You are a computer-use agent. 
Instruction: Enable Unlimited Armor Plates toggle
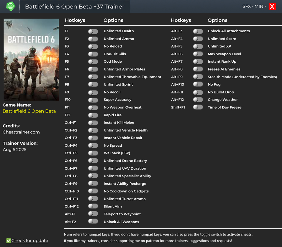point(93,69)
